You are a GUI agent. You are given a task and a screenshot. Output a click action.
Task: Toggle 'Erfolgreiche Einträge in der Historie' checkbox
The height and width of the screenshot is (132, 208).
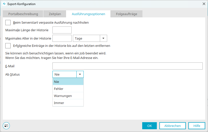[8, 46]
